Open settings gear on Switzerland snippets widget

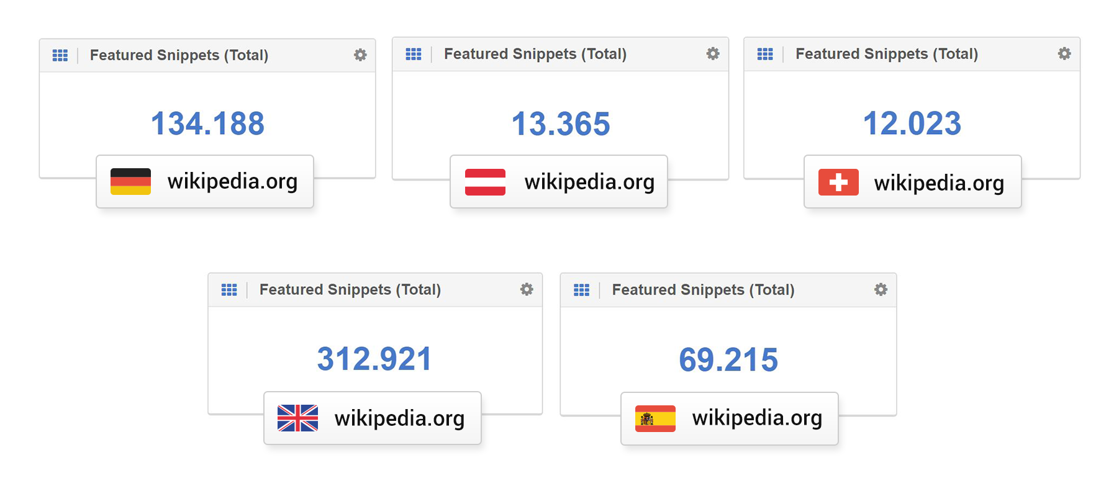[1064, 54]
